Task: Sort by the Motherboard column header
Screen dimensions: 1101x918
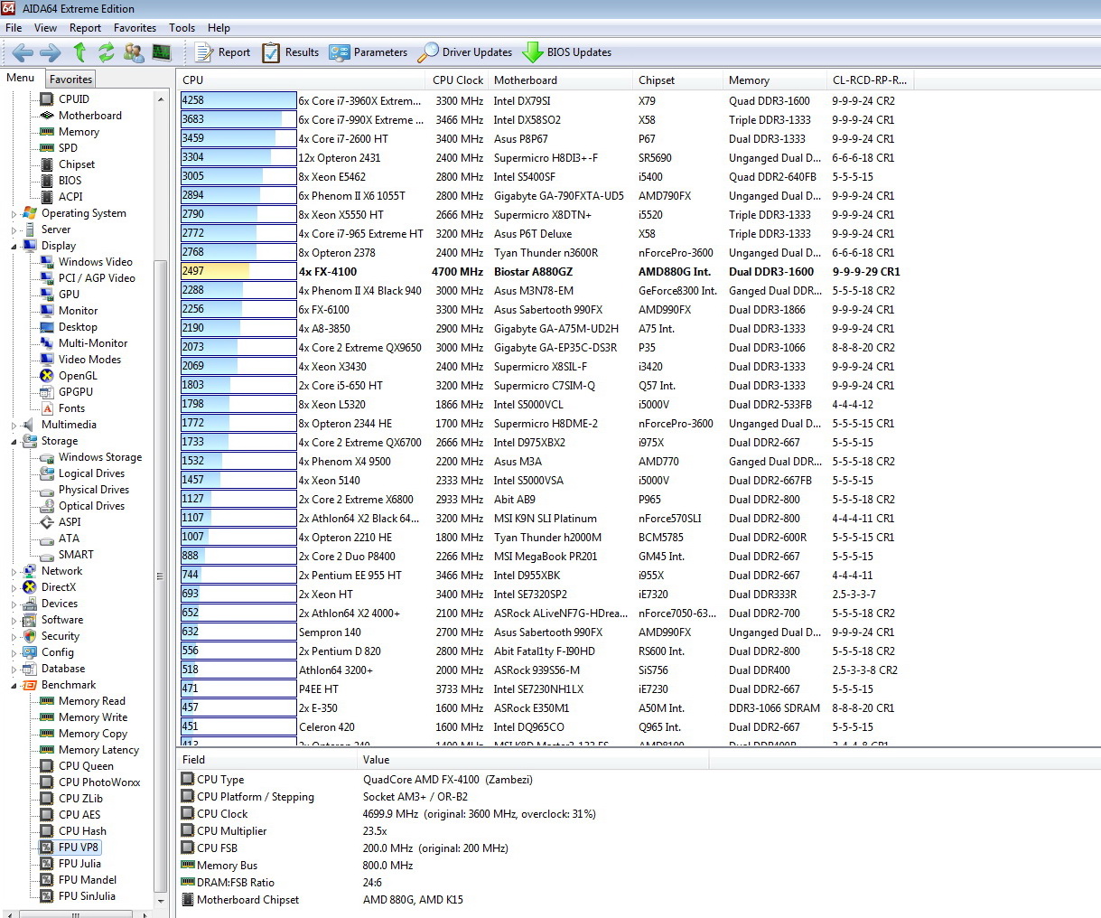Action: pyautogui.click(x=561, y=80)
